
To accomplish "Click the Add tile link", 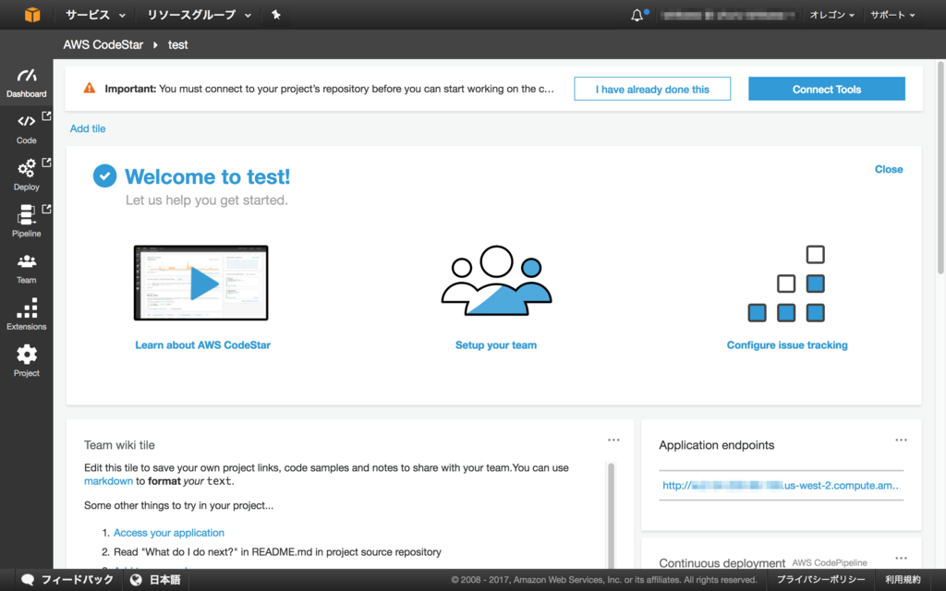I will (88, 128).
